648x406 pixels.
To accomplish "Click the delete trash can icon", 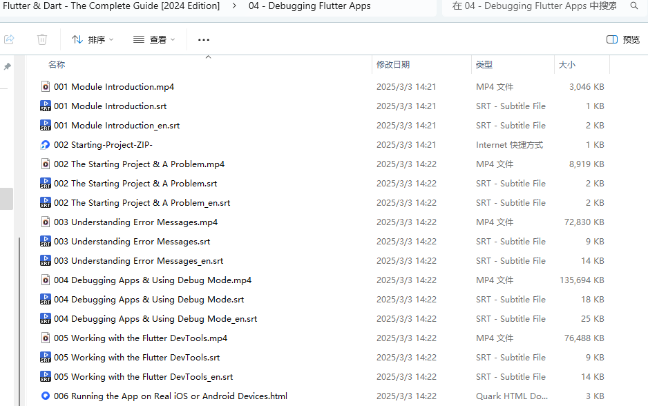I will (41, 39).
